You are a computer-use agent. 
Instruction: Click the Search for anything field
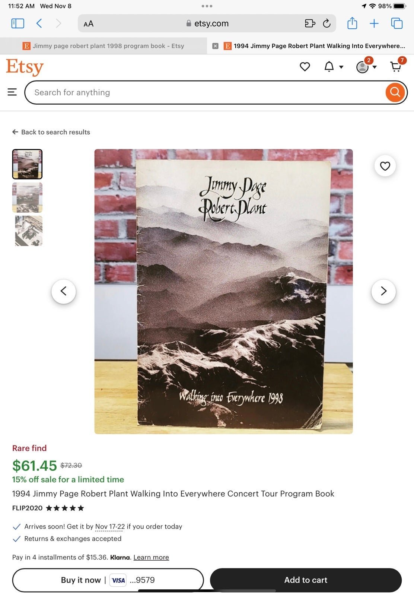(205, 92)
